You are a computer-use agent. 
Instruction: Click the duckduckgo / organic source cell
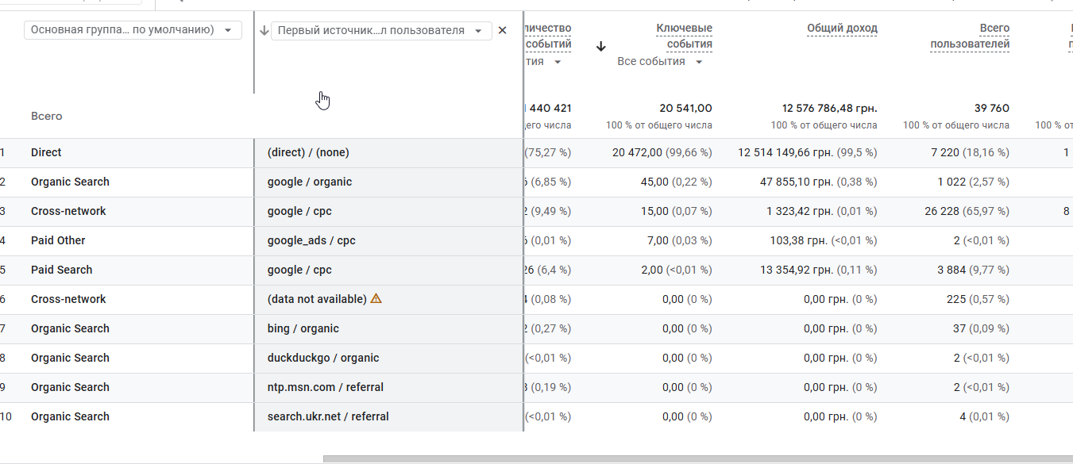point(323,358)
